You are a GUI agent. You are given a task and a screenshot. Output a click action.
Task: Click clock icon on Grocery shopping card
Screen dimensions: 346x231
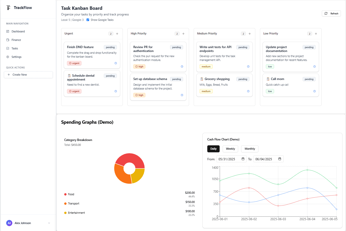tap(248, 91)
